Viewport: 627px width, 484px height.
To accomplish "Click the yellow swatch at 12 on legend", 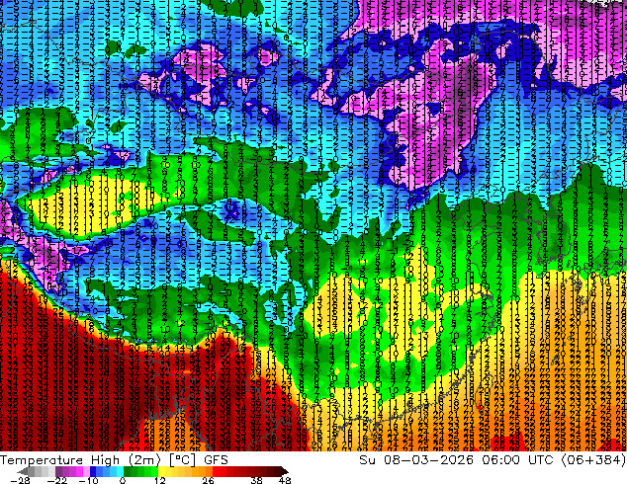I will (161, 471).
